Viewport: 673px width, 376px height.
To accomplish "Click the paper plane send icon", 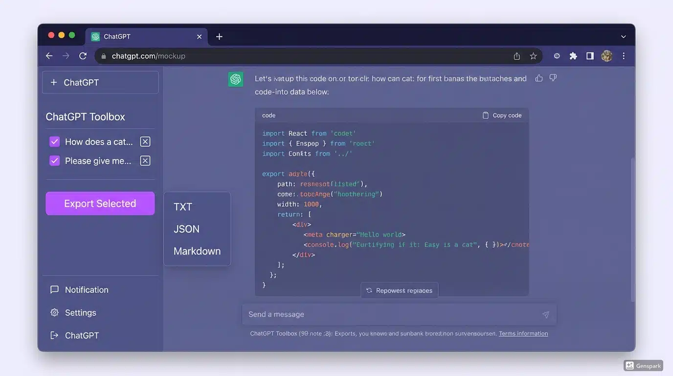I will (x=546, y=315).
